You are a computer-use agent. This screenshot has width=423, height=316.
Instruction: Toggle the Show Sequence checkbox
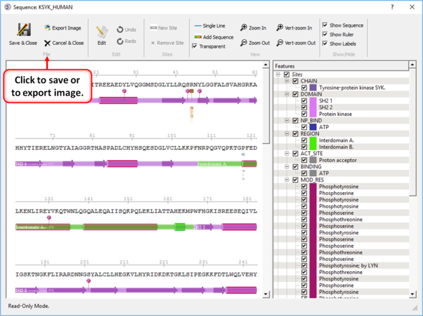(x=325, y=25)
